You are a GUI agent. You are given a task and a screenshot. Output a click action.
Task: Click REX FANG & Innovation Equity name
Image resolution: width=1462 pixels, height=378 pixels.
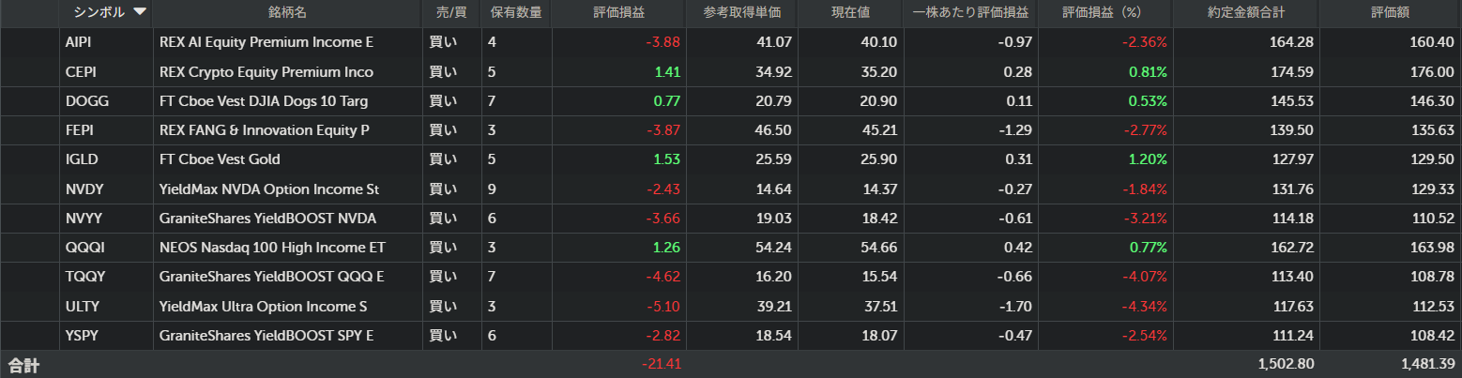265,130
